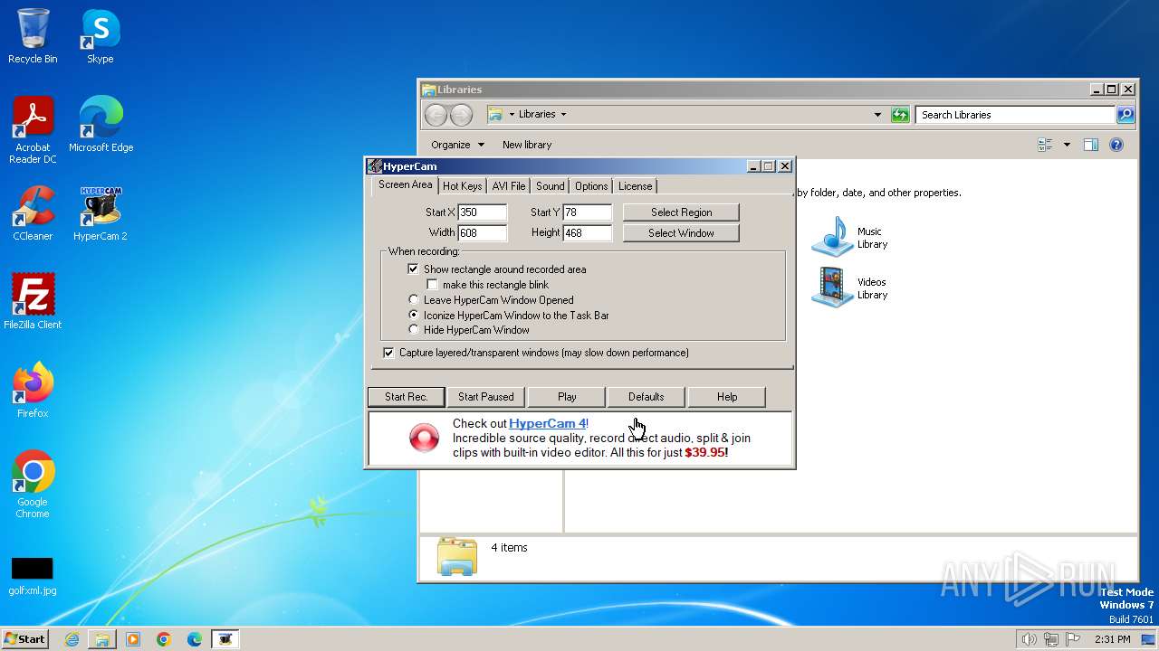Click the Start Rec. button
The width and height of the screenshot is (1159, 651).
point(406,397)
